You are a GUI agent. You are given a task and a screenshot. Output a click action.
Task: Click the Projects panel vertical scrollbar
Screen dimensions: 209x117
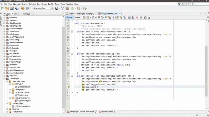coord(63,68)
